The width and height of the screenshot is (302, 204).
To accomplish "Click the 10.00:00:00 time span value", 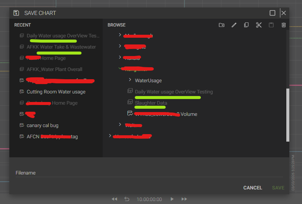I will (149, 199).
